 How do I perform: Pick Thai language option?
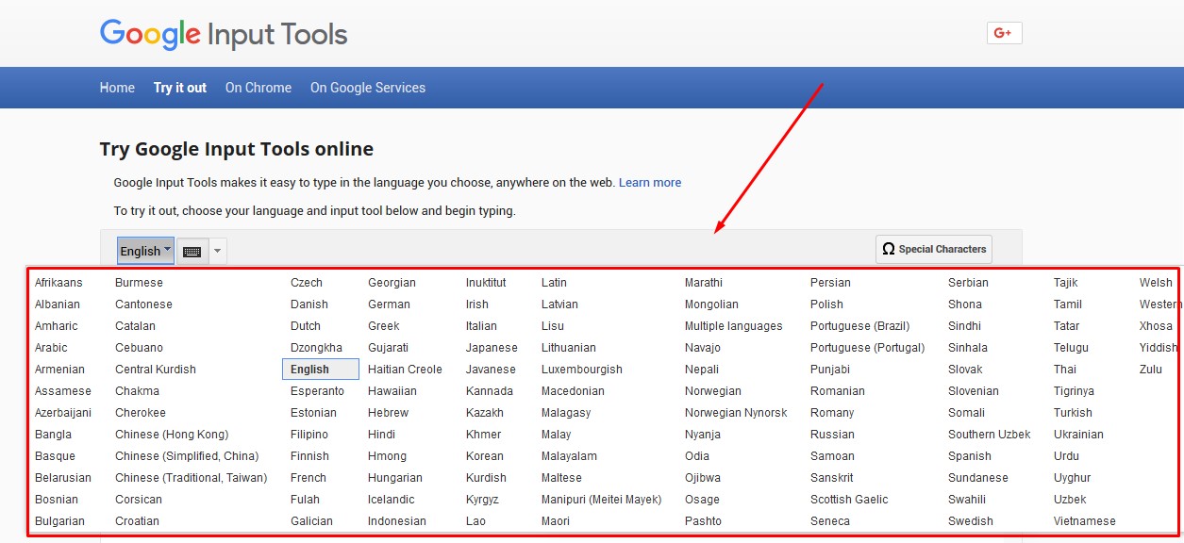(1065, 370)
